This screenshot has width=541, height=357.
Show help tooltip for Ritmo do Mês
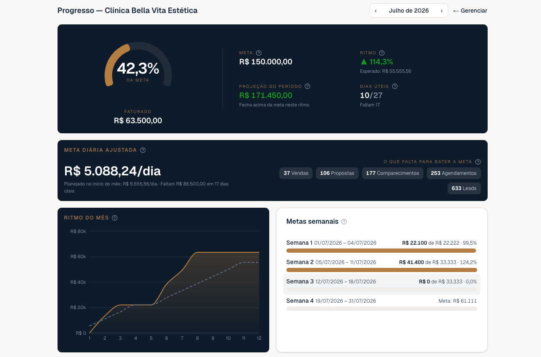point(115,218)
